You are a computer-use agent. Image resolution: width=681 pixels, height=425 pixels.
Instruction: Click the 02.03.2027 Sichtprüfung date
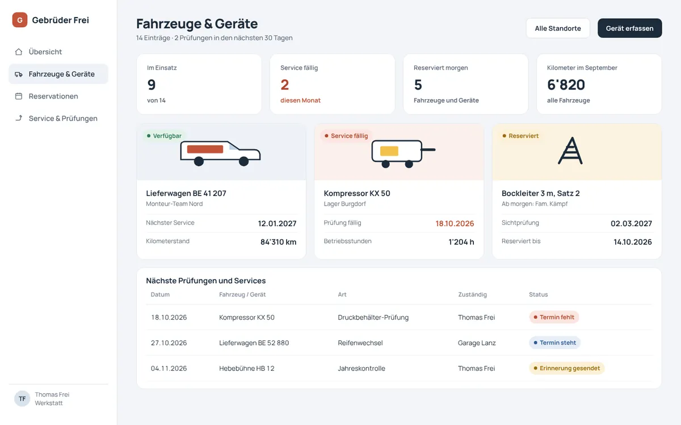(x=632, y=223)
